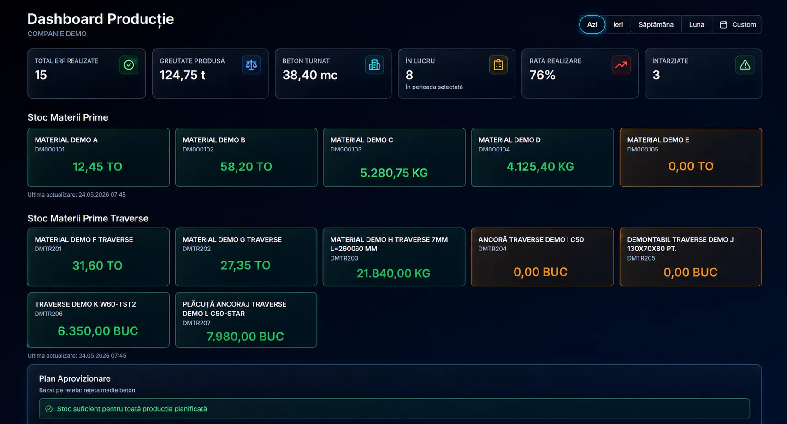Switch to the Ieri period tab
Screen dimensions: 787x424
click(x=618, y=24)
